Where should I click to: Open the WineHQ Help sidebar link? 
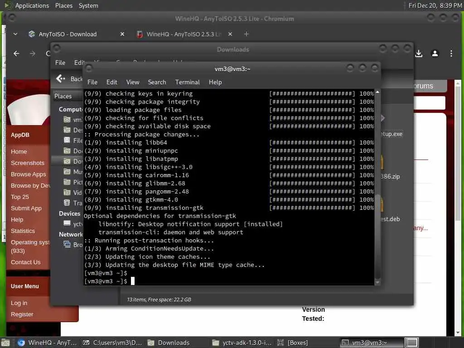(17, 220)
